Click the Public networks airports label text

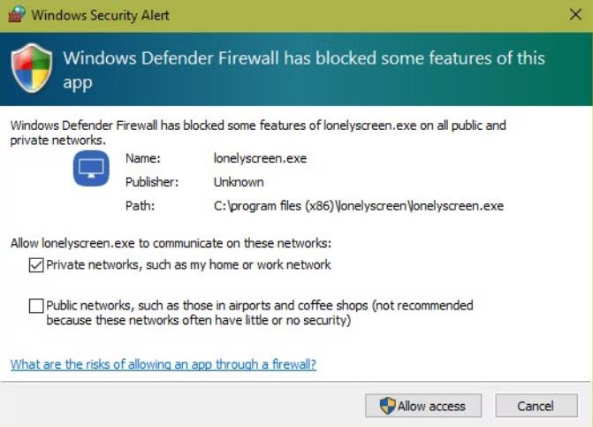[260, 313]
